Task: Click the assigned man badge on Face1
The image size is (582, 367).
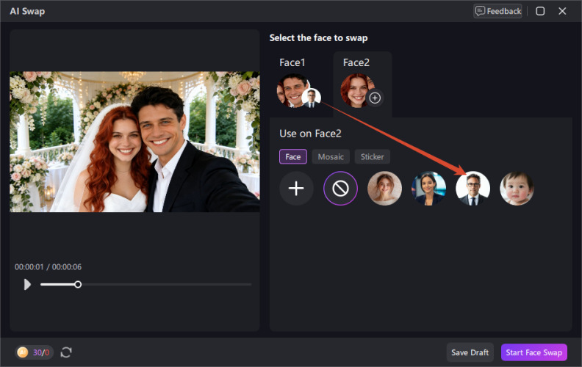Action: [311, 98]
